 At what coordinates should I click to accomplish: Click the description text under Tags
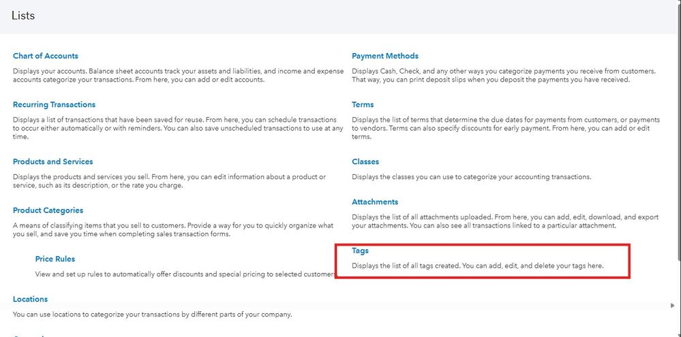pyautogui.click(x=477, y=266)
